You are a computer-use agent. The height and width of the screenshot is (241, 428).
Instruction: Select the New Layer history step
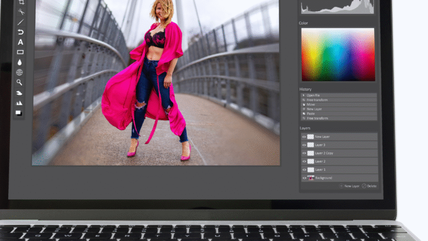(x=339, y=109)
